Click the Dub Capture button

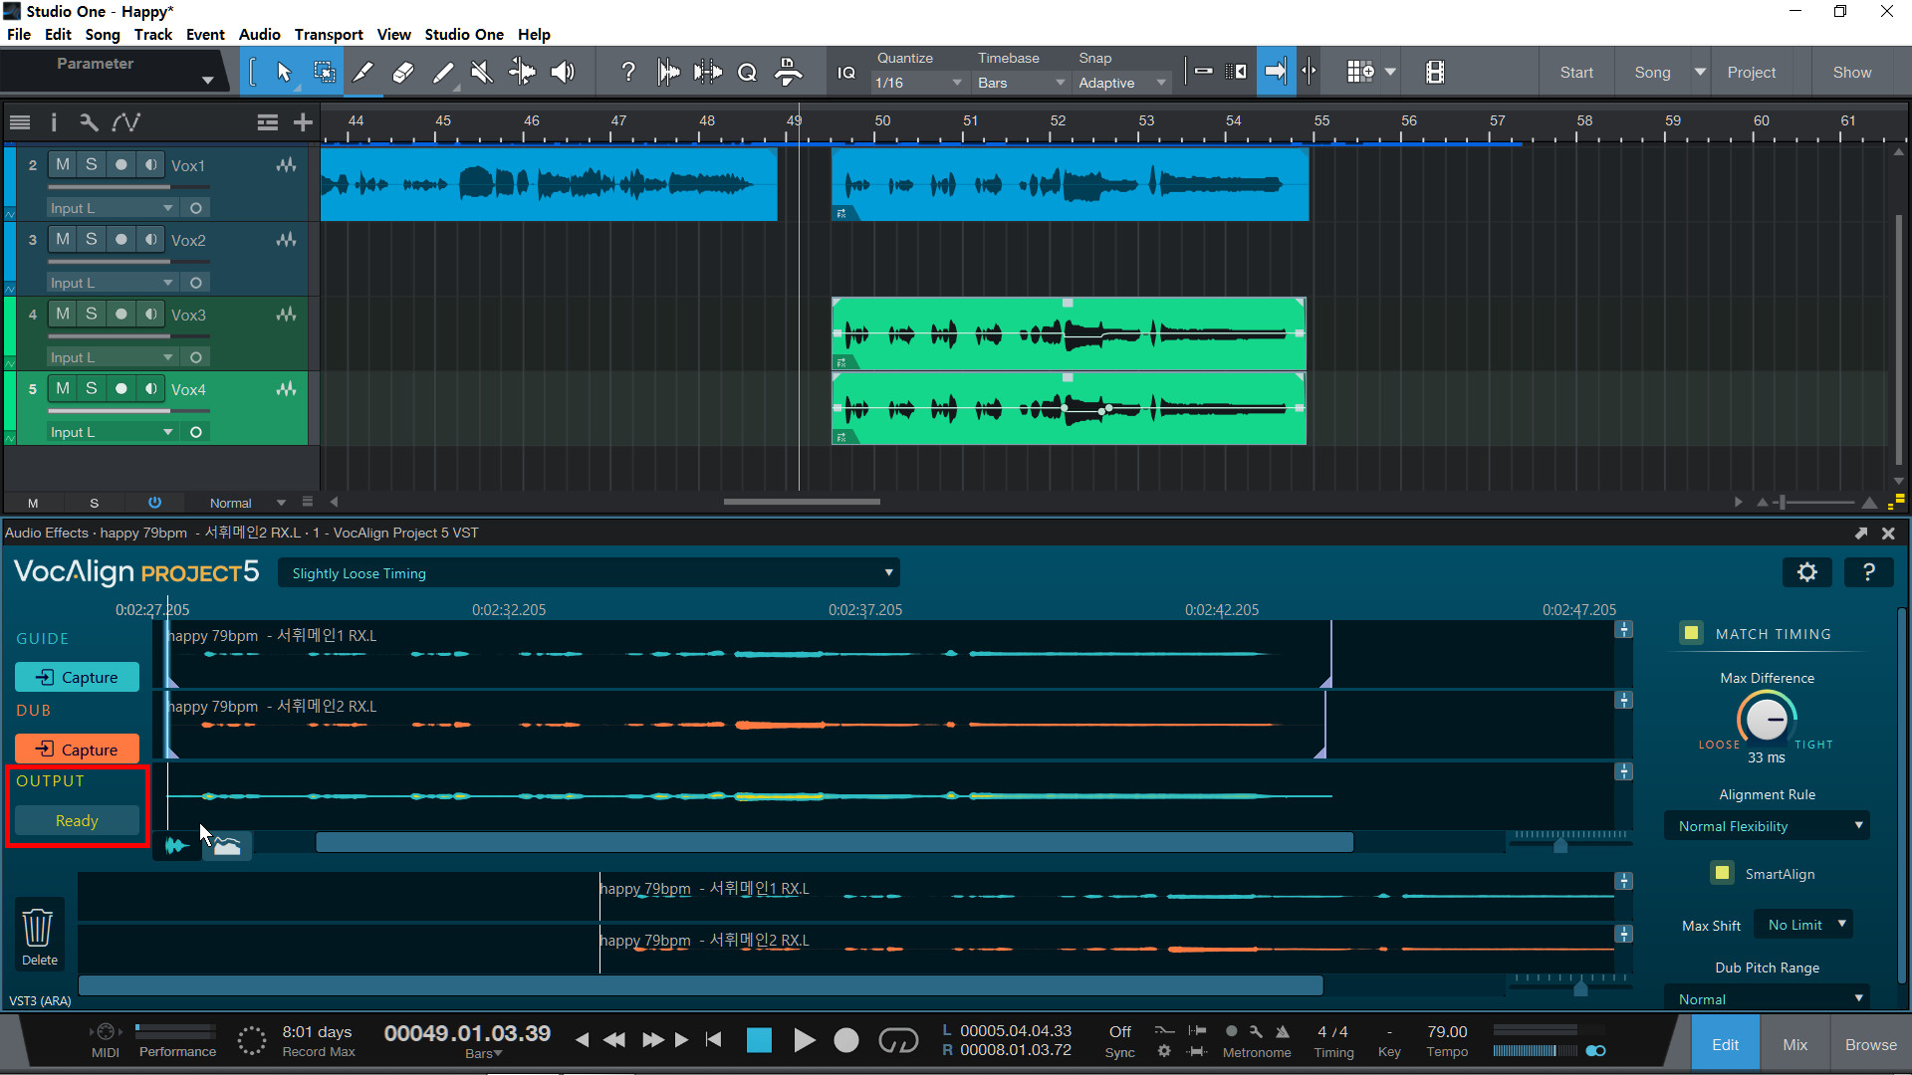coord(77,750)
